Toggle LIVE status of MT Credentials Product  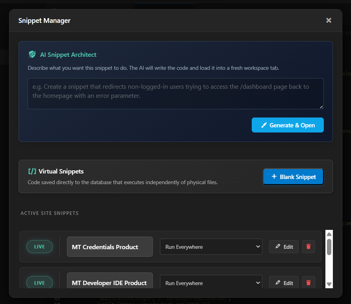tap(40, 247)
